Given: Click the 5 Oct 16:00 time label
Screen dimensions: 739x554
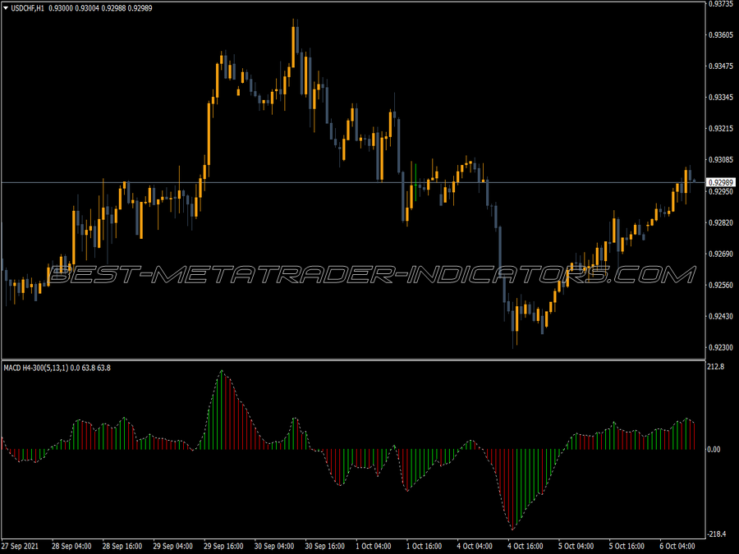Looking at the screenshot, I should coord(627,546).
